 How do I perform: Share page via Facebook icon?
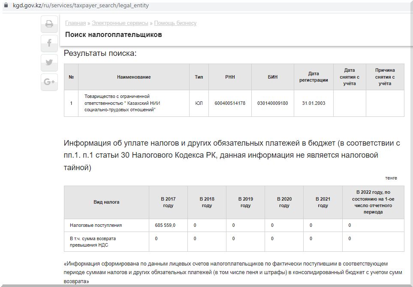(x=49, y=43)
